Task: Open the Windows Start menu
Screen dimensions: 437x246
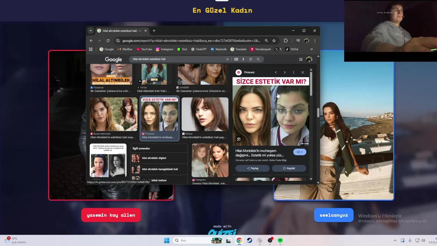Action: tap(167, 241)
